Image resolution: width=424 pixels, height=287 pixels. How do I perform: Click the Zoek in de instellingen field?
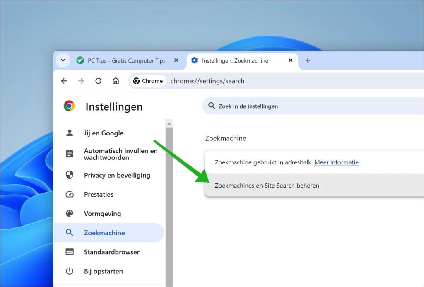314,106
